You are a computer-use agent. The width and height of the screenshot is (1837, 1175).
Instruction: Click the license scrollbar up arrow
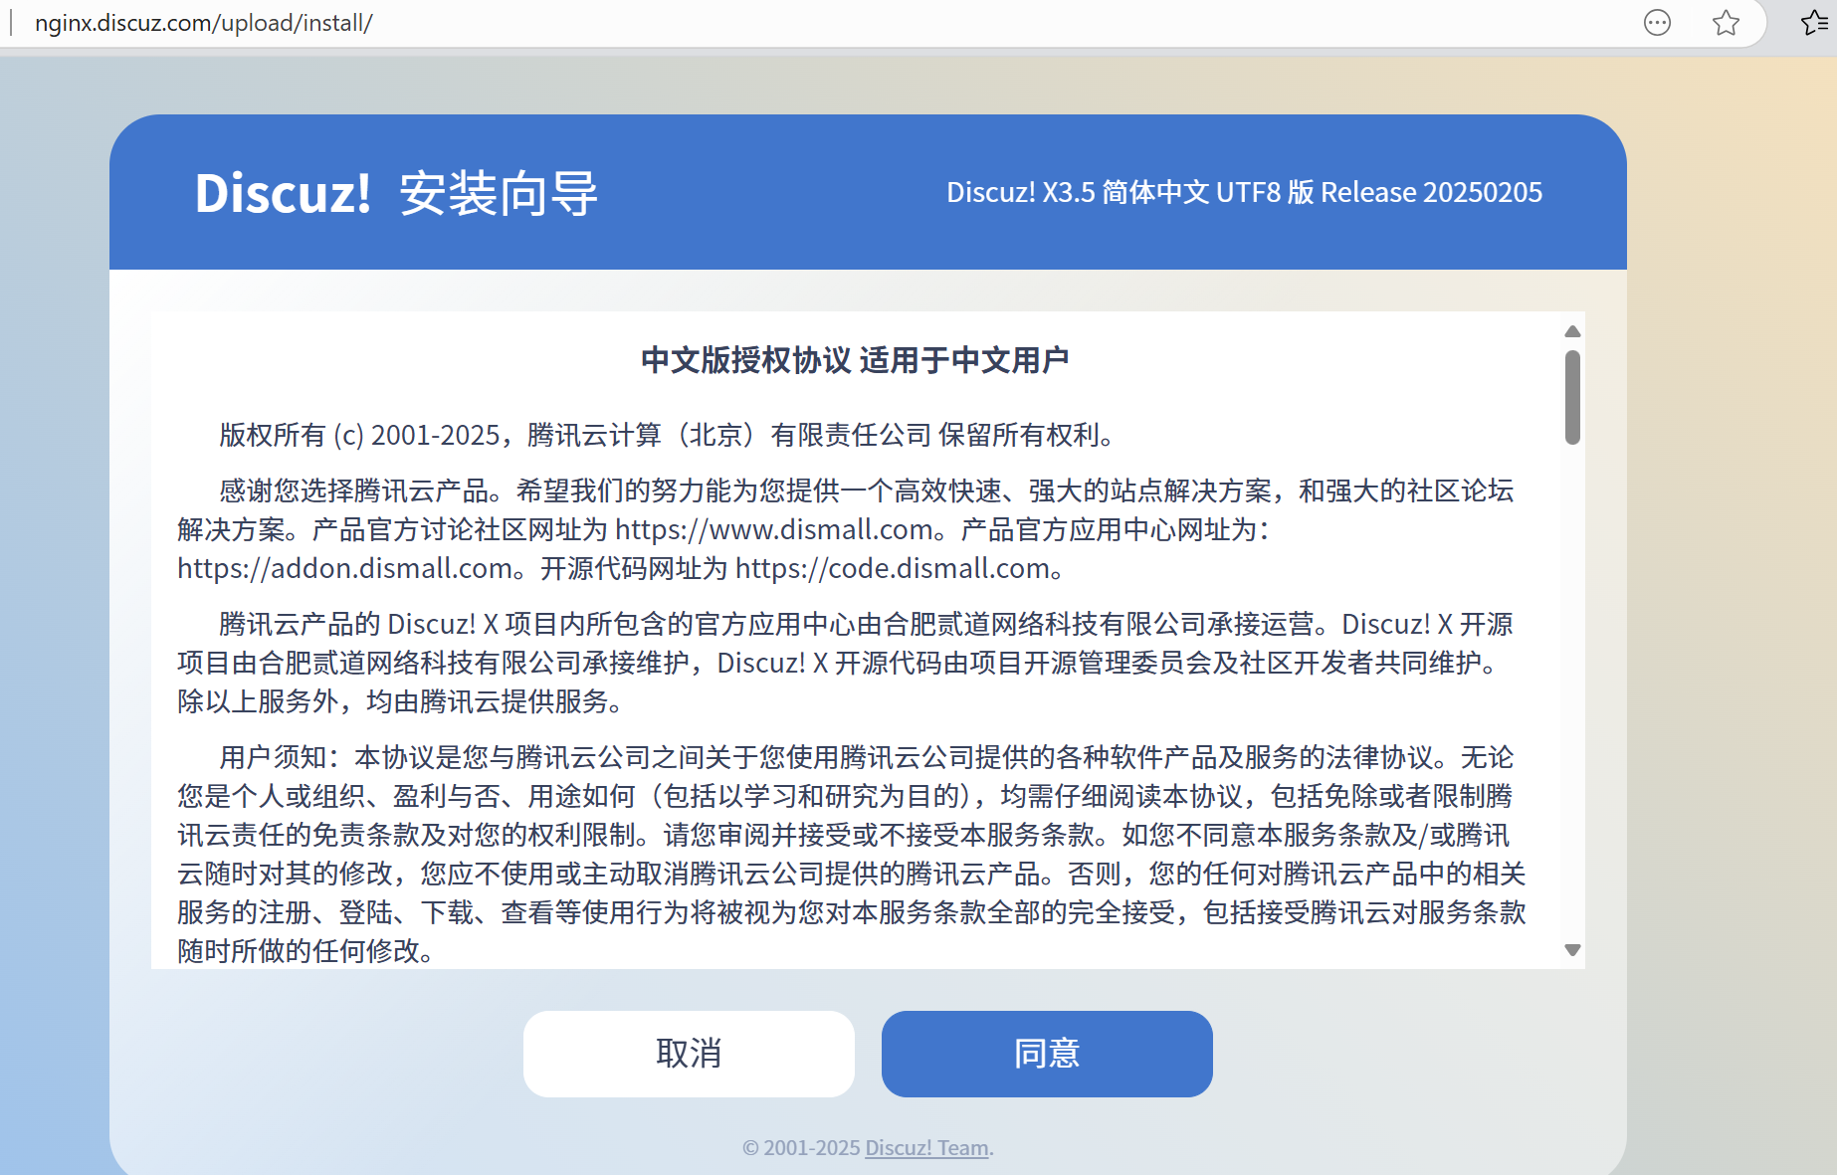(x=1572, y=331)
